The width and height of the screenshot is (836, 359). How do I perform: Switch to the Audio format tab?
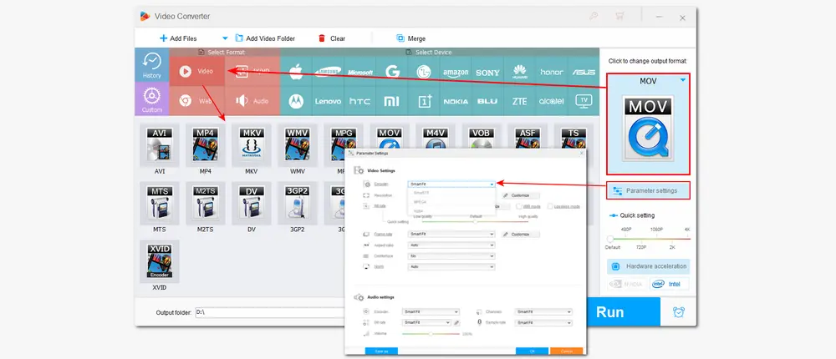(x=252, y=100)
